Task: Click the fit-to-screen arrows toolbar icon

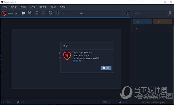Action: (51, 13)
